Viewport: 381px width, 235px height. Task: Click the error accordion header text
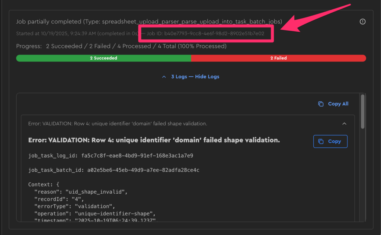(x=118, y=124)
